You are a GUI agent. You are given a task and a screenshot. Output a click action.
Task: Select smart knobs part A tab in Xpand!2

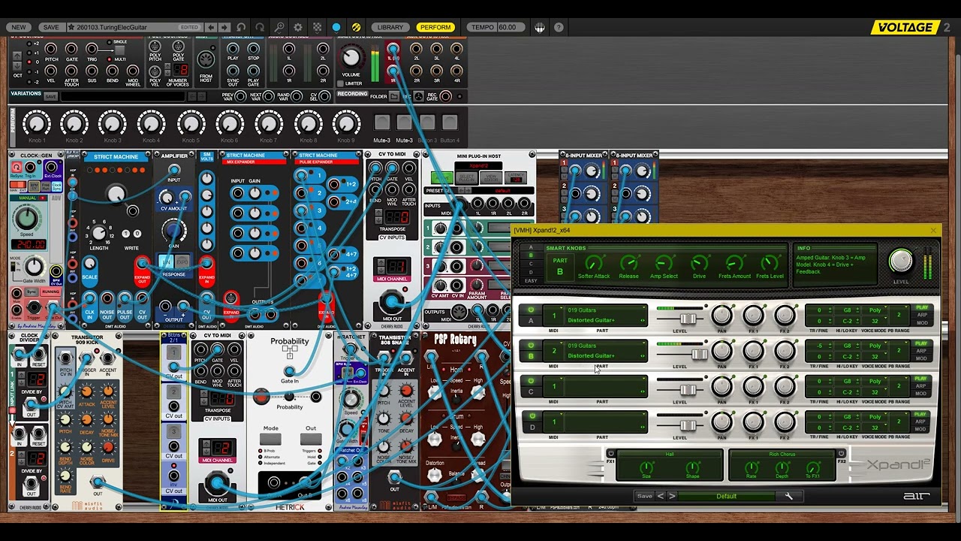click(531, 248)
